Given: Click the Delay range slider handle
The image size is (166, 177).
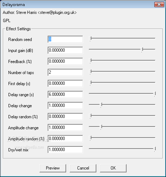Looking at the screenshot, I should coord(155,94).
